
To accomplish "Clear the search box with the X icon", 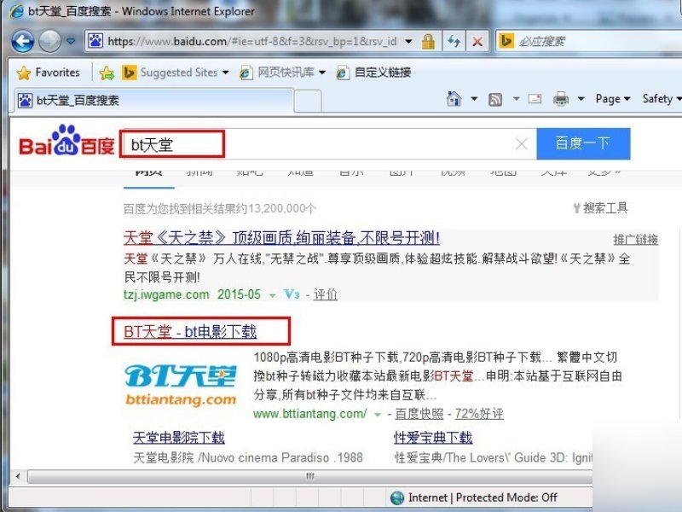I will (521, 143).
